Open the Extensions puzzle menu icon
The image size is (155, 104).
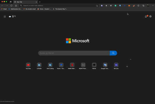pyautogui.click(x=138, y=6)
